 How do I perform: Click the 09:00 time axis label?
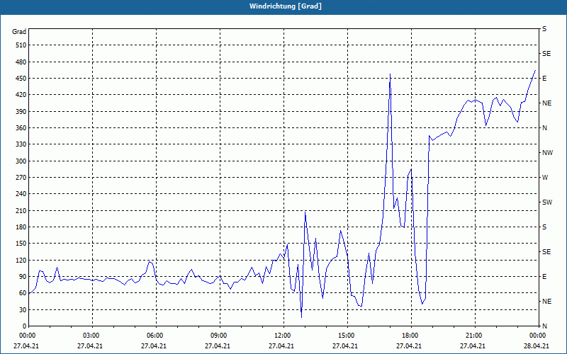coord(218,336)
